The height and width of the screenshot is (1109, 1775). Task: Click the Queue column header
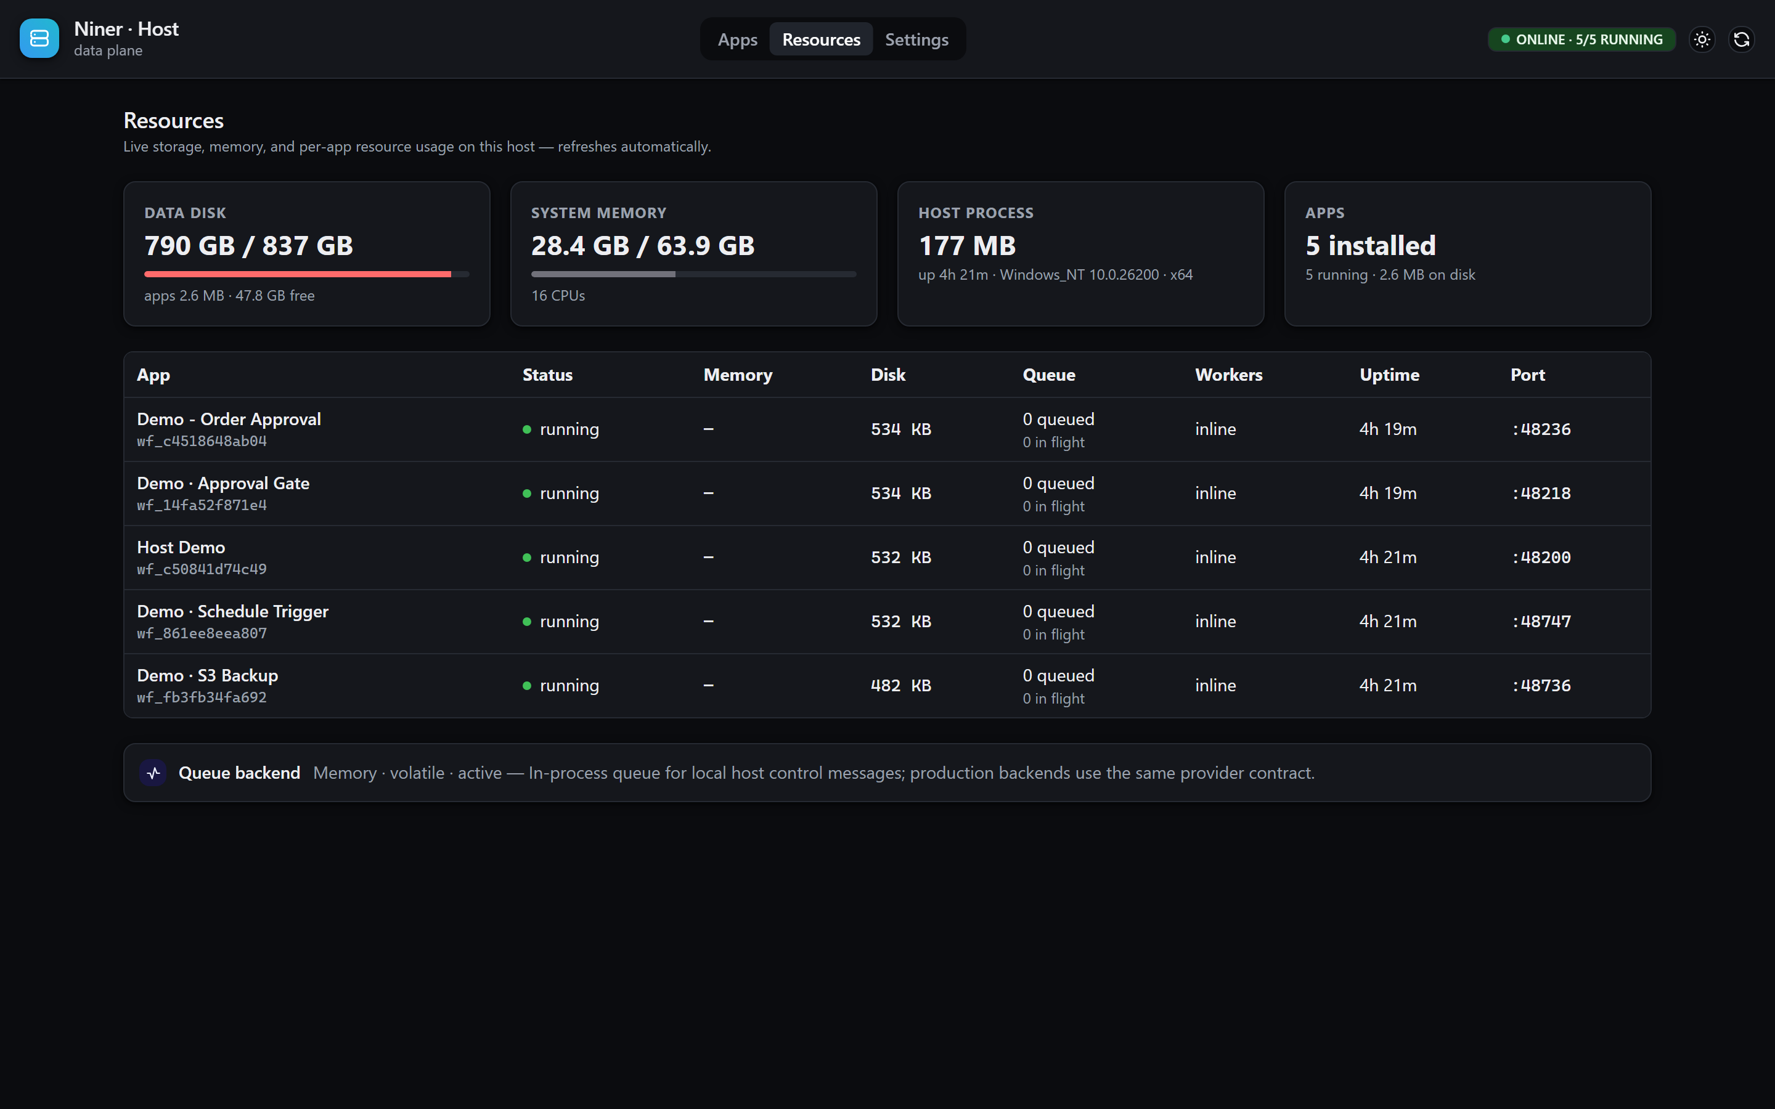pyautogui.click(x=1049, y=375)
